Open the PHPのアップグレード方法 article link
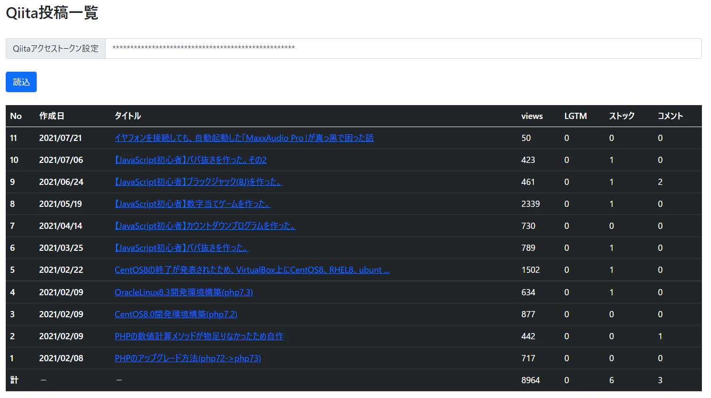The height and width of the screenshot is (398, 711). coord(188,358)
